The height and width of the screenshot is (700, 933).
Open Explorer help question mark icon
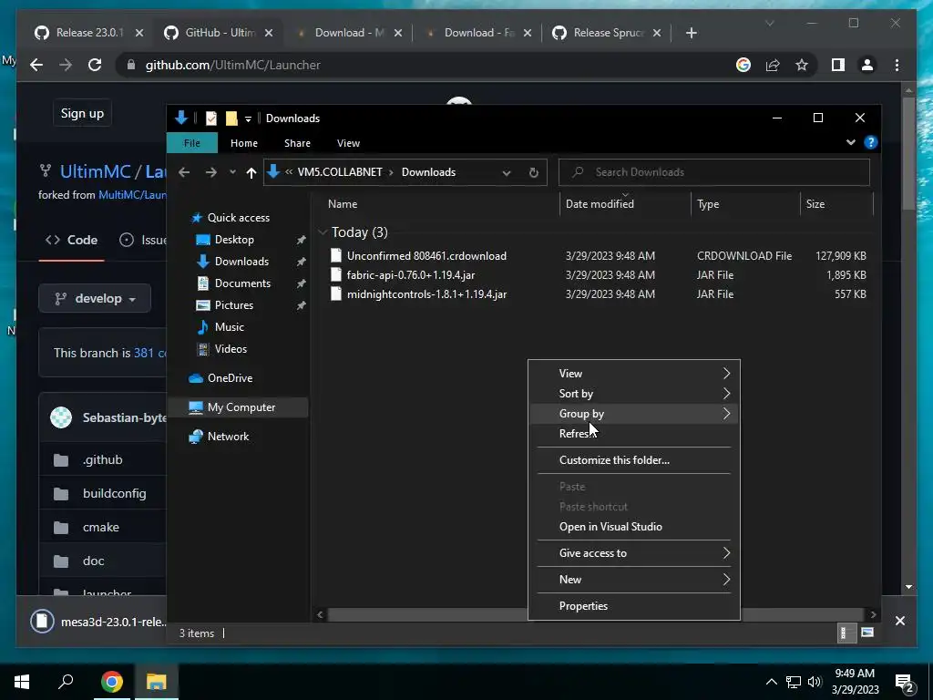coord(870,142)
